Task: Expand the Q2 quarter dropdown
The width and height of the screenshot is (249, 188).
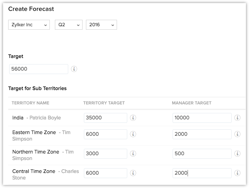Action: [69, 25]
